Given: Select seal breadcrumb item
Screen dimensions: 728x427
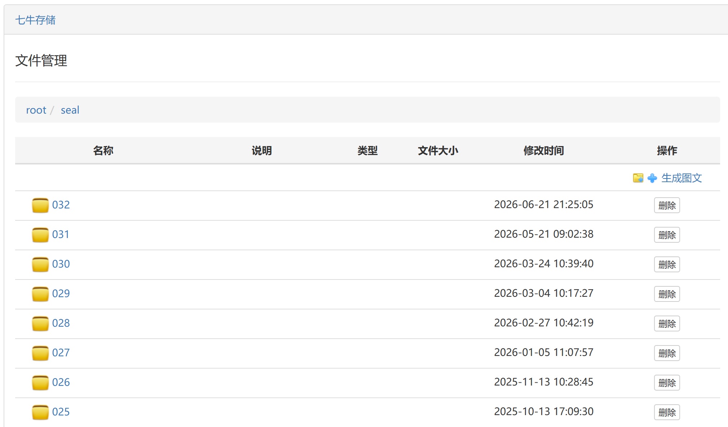Looking at the screenshot, I should [70, 110].
